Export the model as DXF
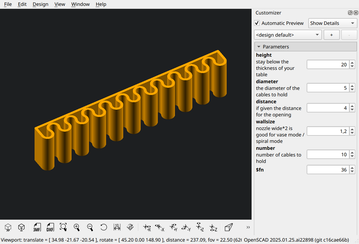This screenshot has width=359, height=244. pyautogui.click(x=50, y=227)
